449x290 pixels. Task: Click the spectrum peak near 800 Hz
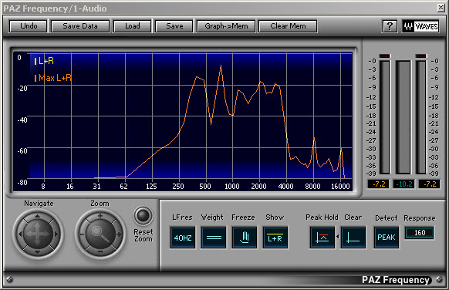pyautogui.click(x=221, y=66)
